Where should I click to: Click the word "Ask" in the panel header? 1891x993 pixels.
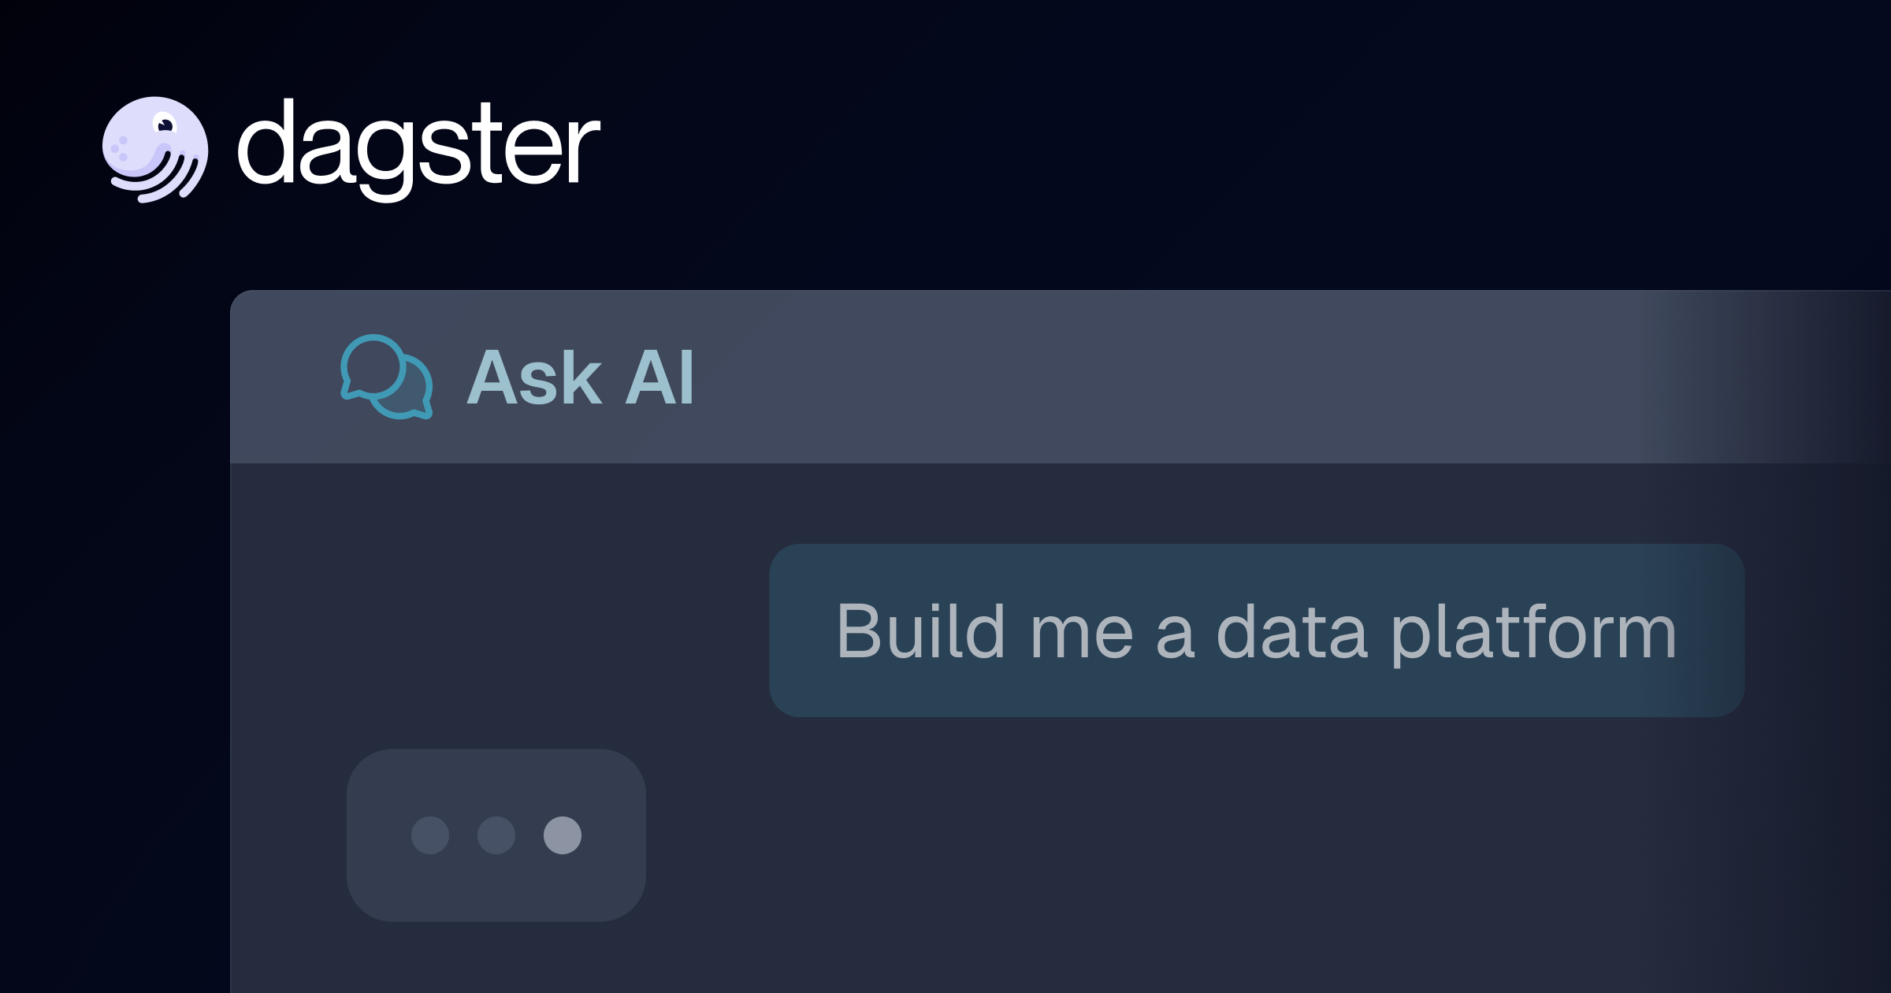coord(535,378)
